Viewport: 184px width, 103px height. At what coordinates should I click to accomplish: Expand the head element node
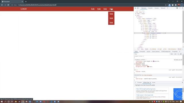(x=136, y=14)
